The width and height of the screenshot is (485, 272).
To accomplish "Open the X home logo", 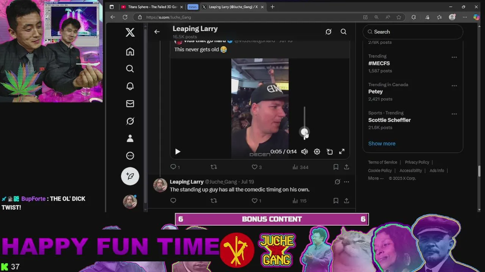I will (130, 32).
